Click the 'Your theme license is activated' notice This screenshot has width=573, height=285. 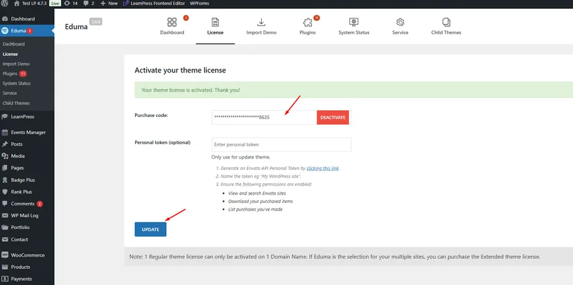click(354, 90)
